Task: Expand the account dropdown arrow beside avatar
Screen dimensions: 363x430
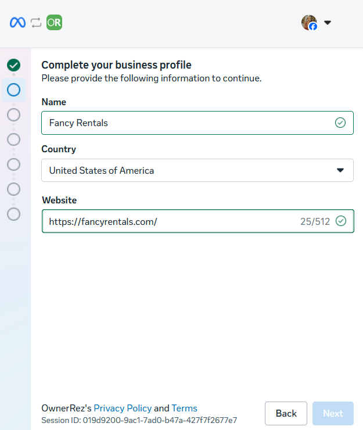Action: click(328, 23)
